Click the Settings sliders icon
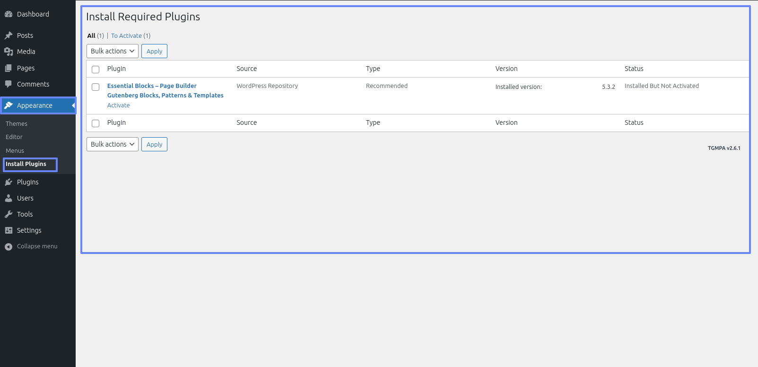Screen dimensions: 758x367 pyautogui.click(x=9, y=230)
